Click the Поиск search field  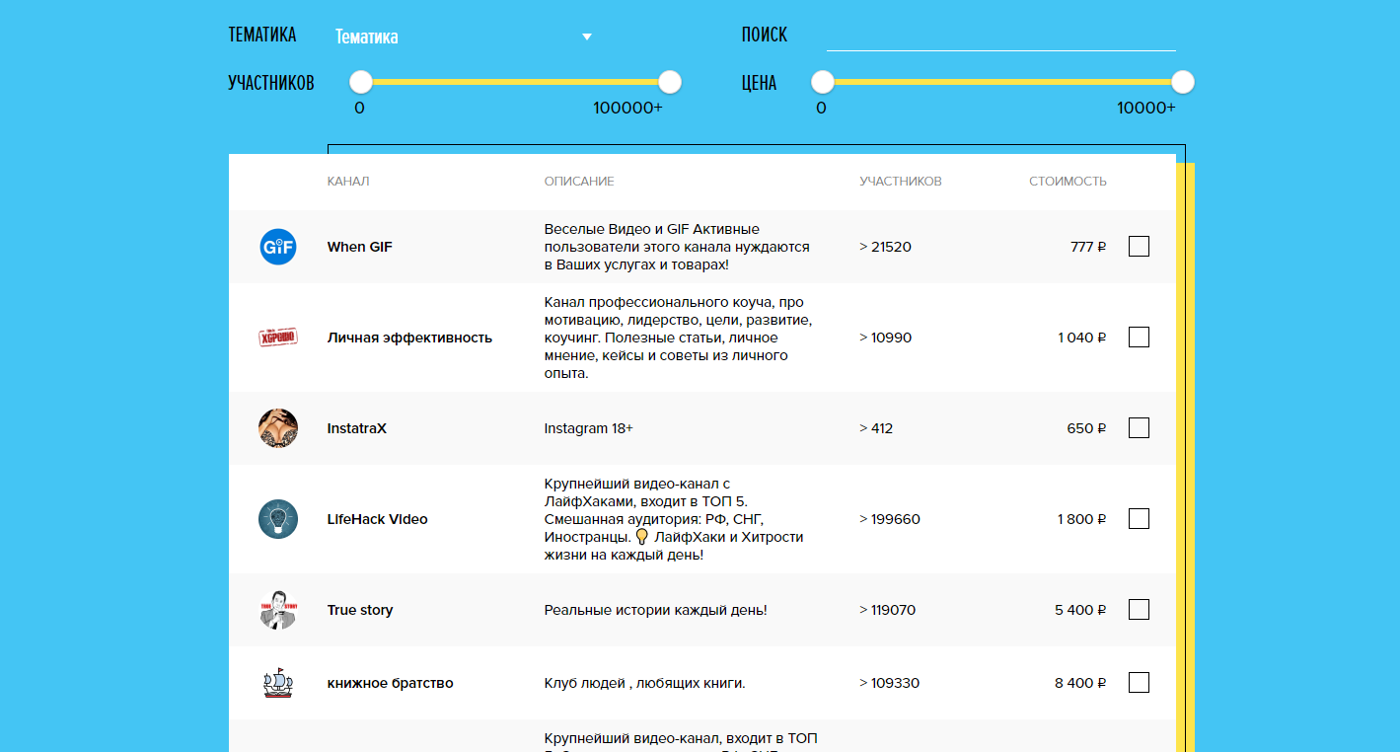point(1001,36)
